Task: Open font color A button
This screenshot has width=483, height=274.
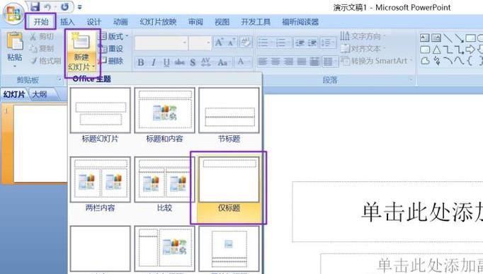Action: pos(242,62)
